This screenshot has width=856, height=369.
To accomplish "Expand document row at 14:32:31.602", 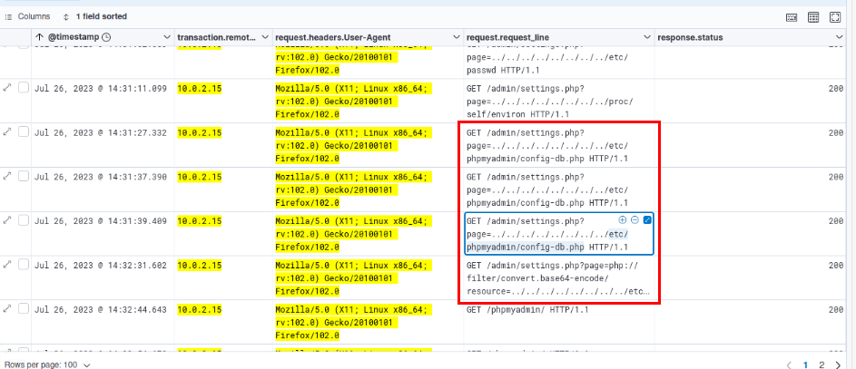I will click(x=7, y=265).
